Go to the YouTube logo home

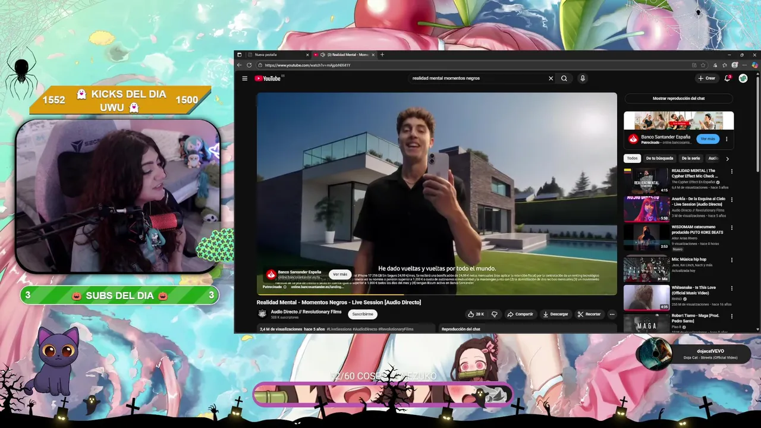click(268, 78)
